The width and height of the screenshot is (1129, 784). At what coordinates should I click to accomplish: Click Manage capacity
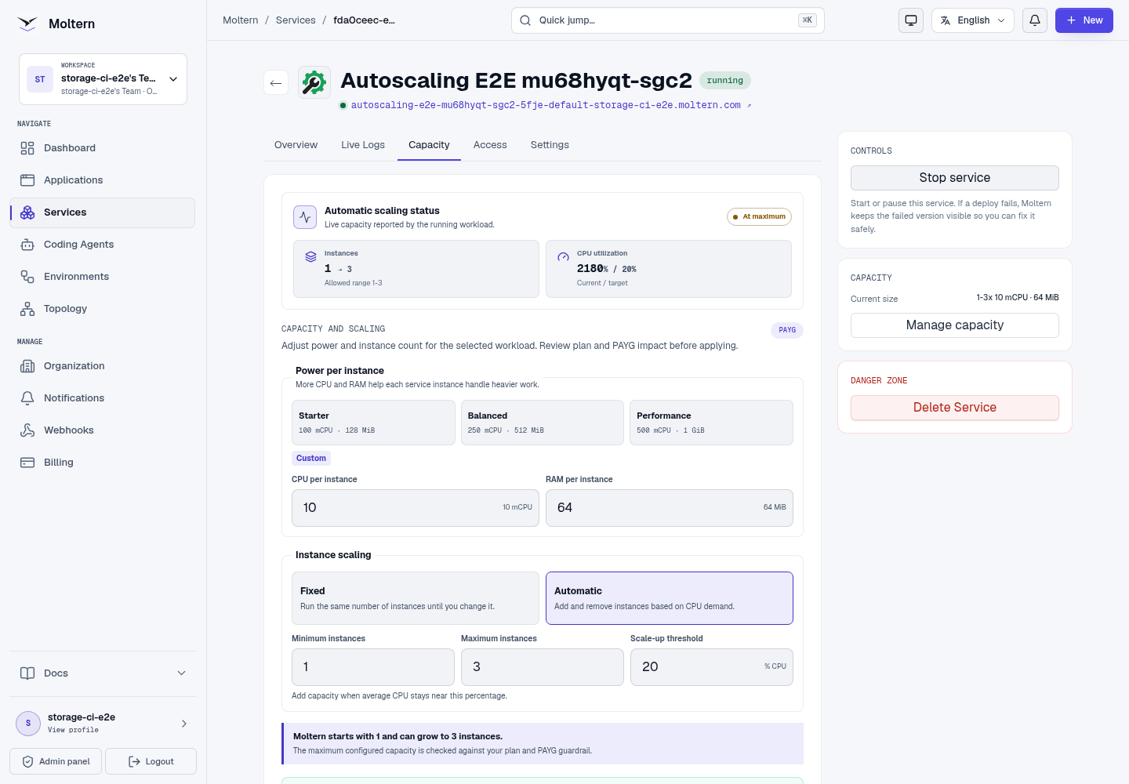[x=955, y=325]
